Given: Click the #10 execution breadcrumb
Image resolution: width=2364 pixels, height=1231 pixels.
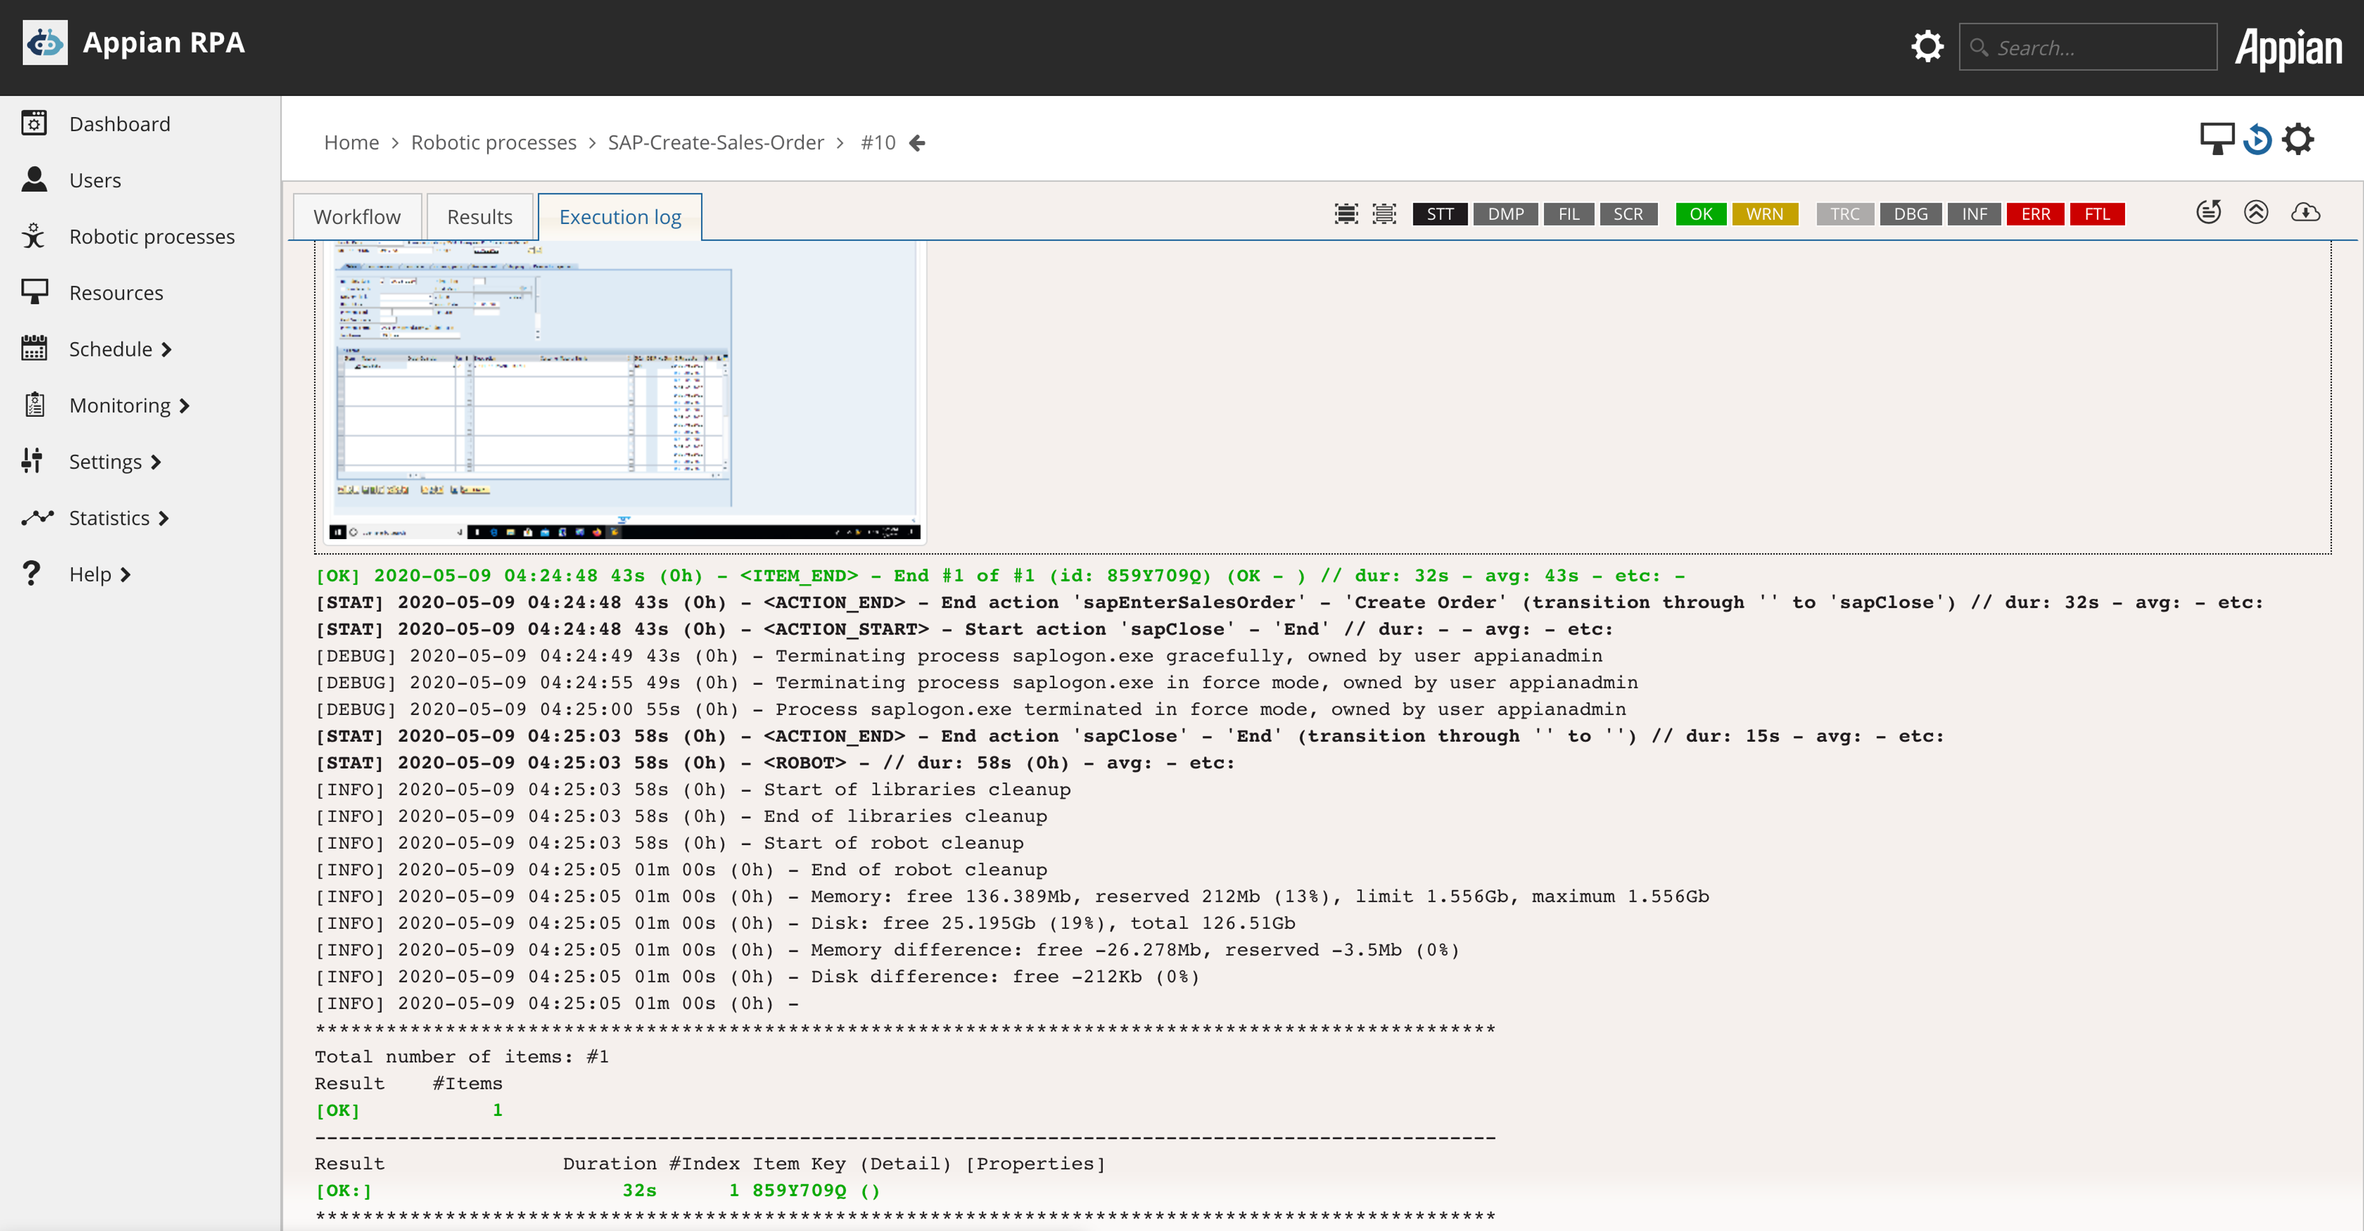Looking at the screenshot, I should coord(877,142).
